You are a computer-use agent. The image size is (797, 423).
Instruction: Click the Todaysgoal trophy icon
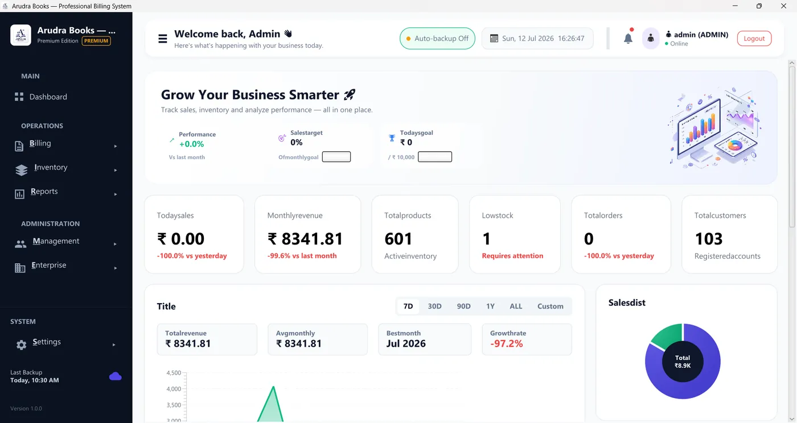(392, 138)
